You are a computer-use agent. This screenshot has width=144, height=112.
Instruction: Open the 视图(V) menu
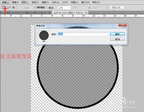click(x=75, y=2)
